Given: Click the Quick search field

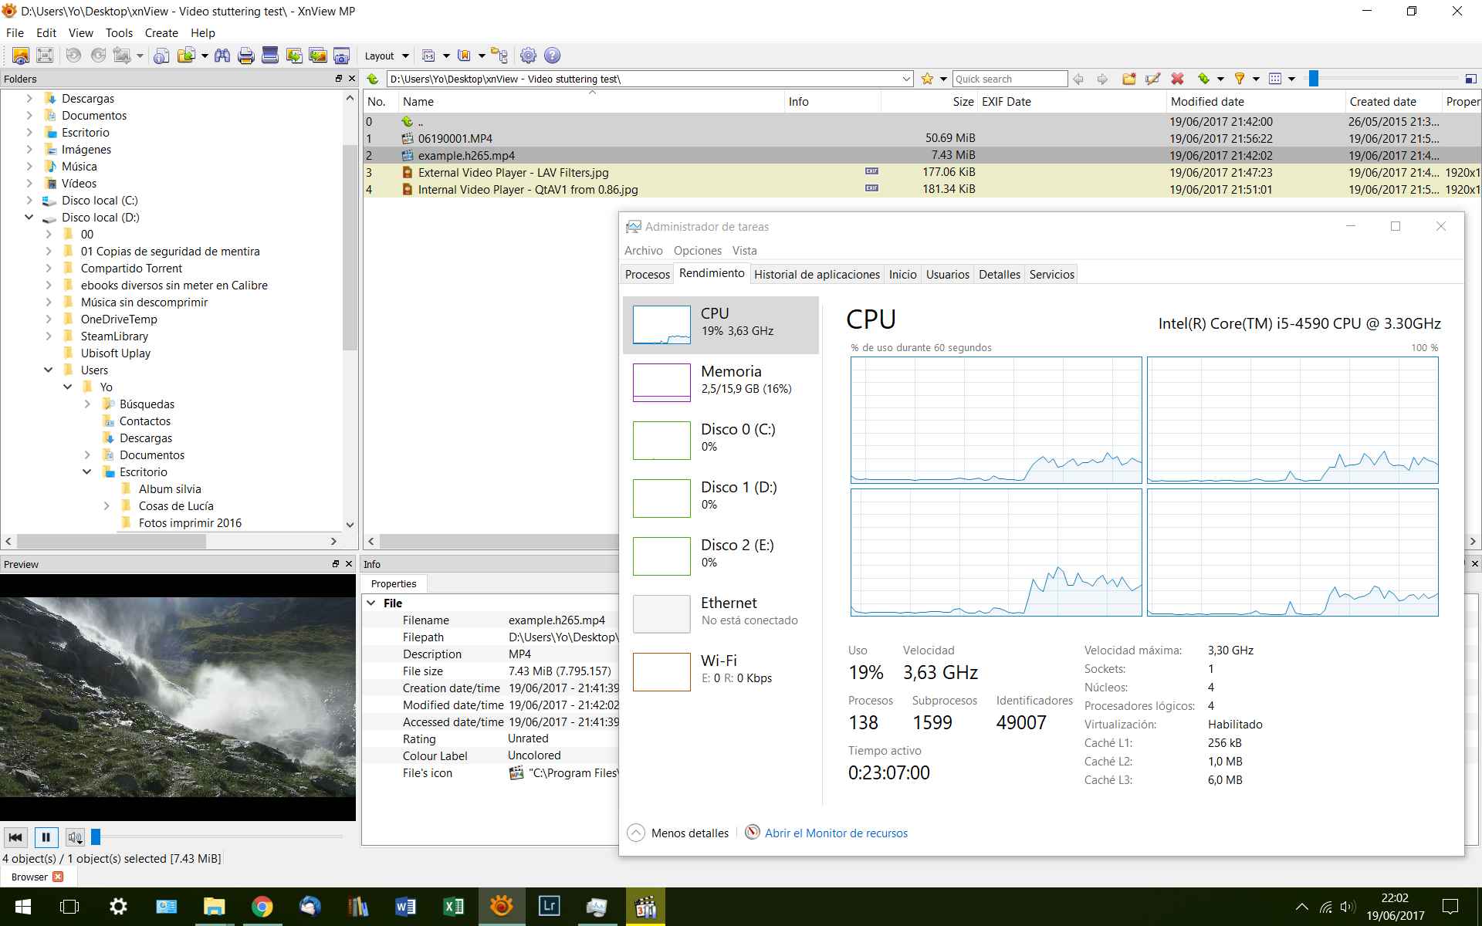Looking at the screenshot, I should (x=1010, y=79).
